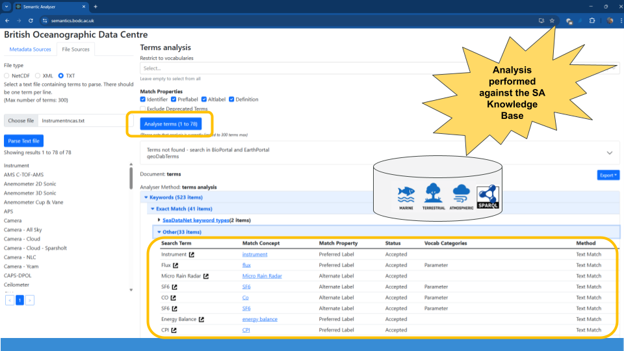The image size is (624, 351).
Task: Expand the Terms not found panel chevron
Action: 609,153
